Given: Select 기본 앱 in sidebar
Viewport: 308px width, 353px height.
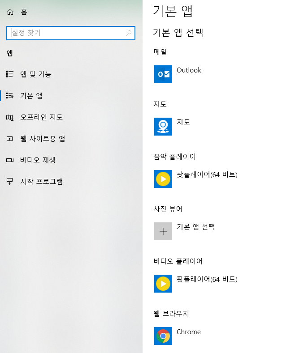Looking at the screenshot, I should pos(31,96).
